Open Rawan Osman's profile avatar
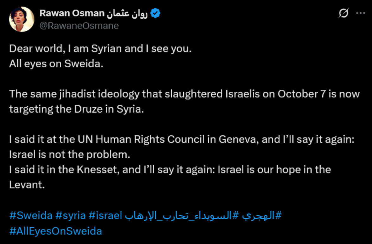Screen dimensions: 372x244 click(22, 19)
